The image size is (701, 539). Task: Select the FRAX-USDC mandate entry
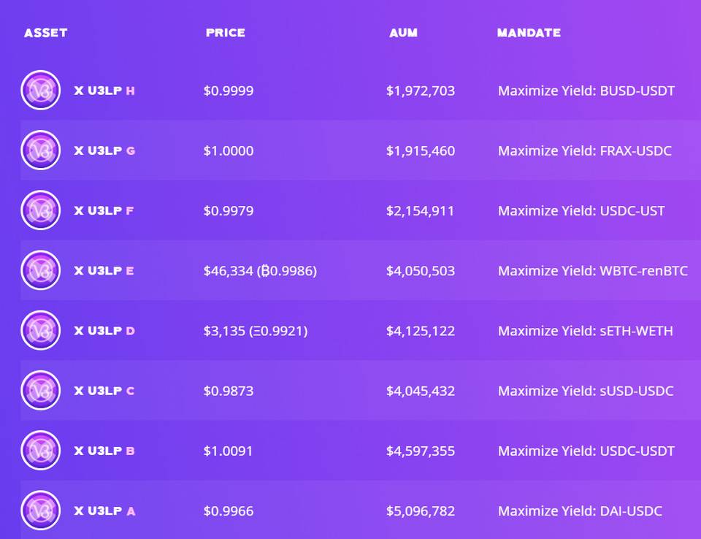coord(584,151)
